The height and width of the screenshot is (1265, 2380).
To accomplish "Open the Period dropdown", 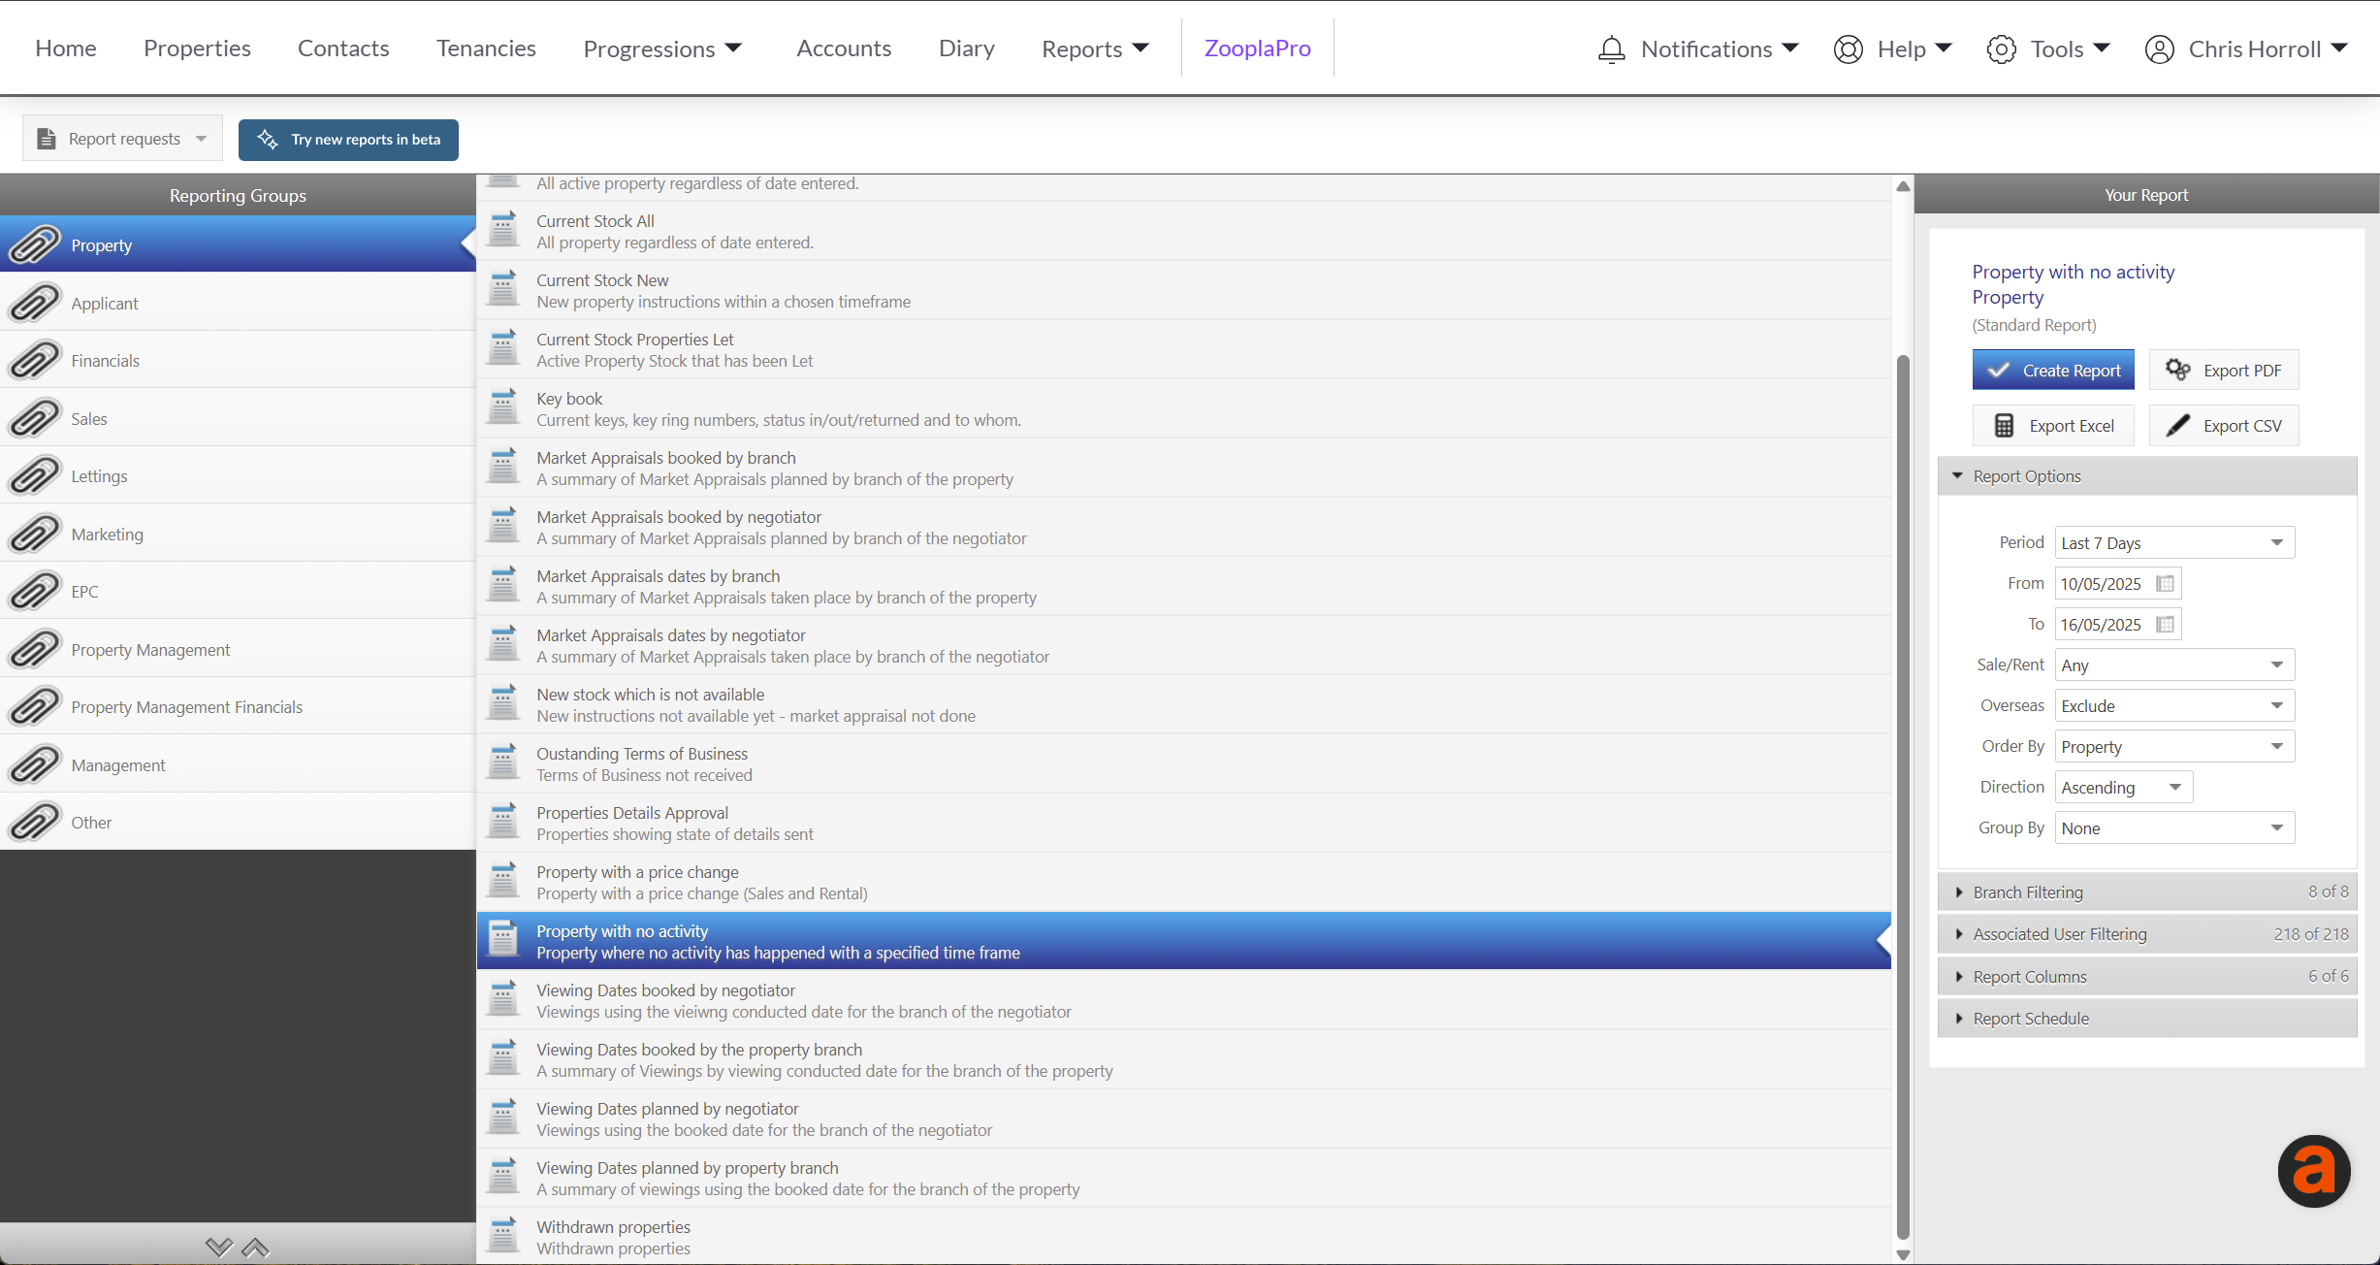I will pos(2174,542).
